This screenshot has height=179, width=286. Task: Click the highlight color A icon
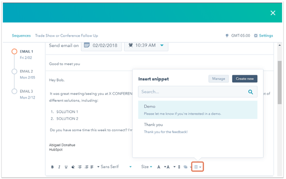168,167
